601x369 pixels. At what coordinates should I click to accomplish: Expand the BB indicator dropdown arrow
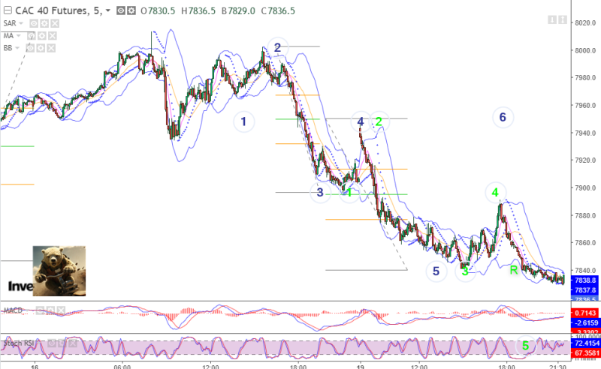coord(17,48)
